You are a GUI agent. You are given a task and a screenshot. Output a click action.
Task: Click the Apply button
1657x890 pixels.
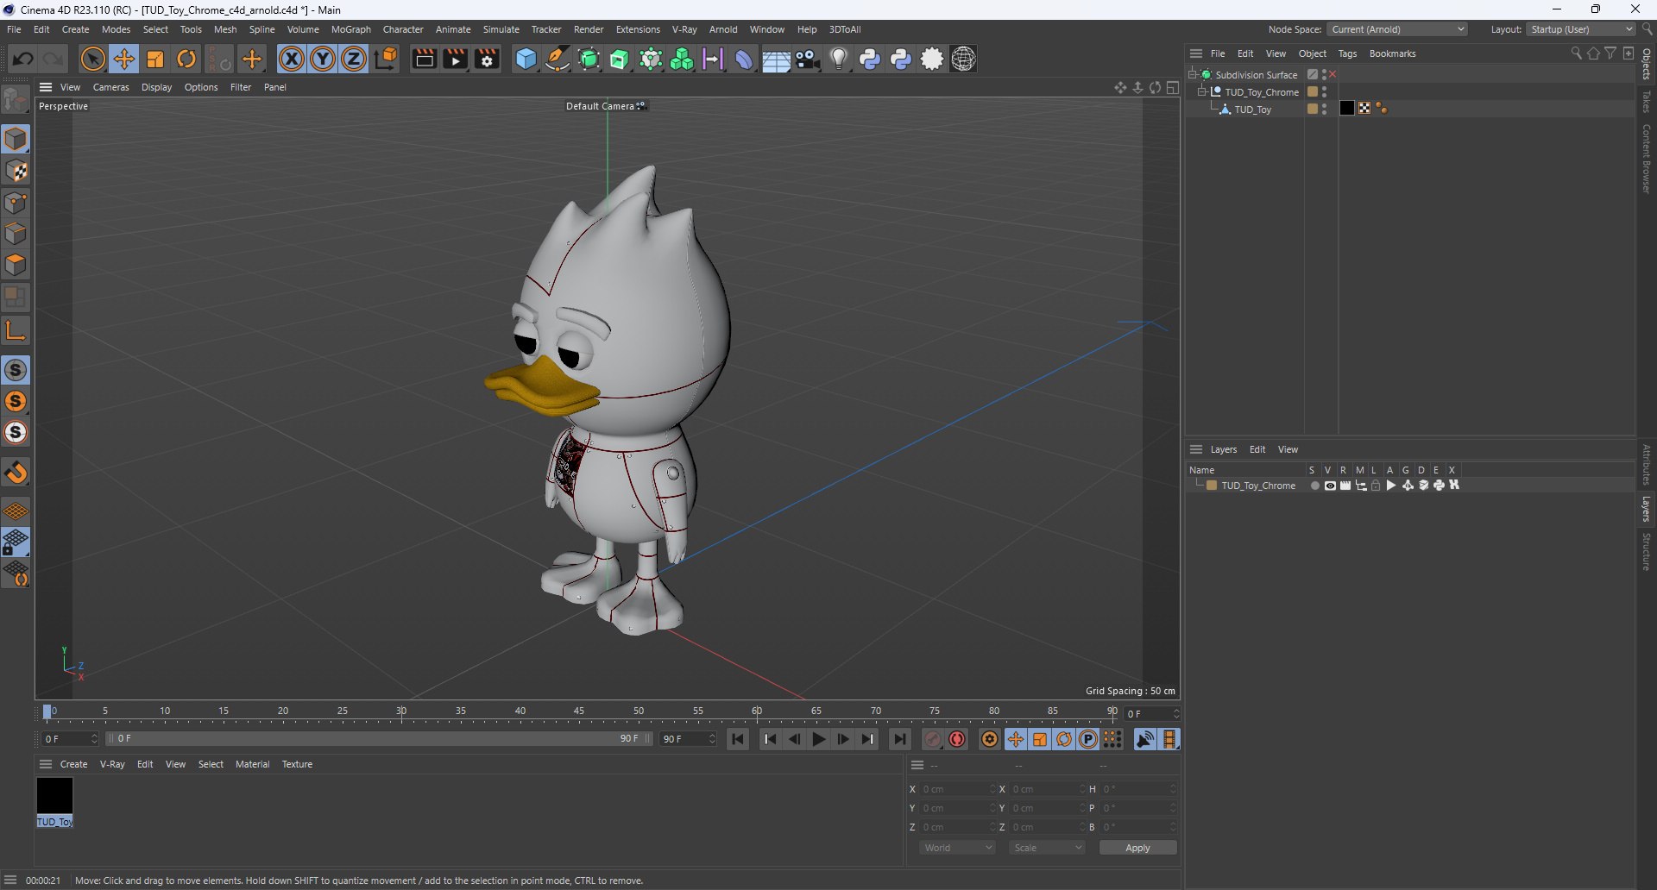pyautogui.click(x=1137, y=848)
